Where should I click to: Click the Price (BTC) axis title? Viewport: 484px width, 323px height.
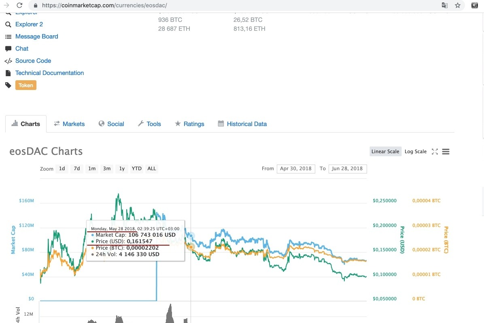pyautogui.click(x=446, y=240)
